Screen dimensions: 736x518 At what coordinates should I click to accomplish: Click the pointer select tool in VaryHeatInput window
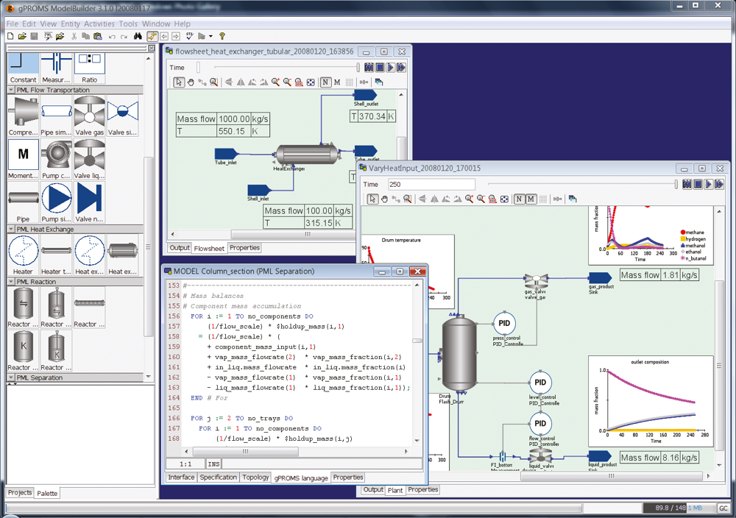[372, 199]
